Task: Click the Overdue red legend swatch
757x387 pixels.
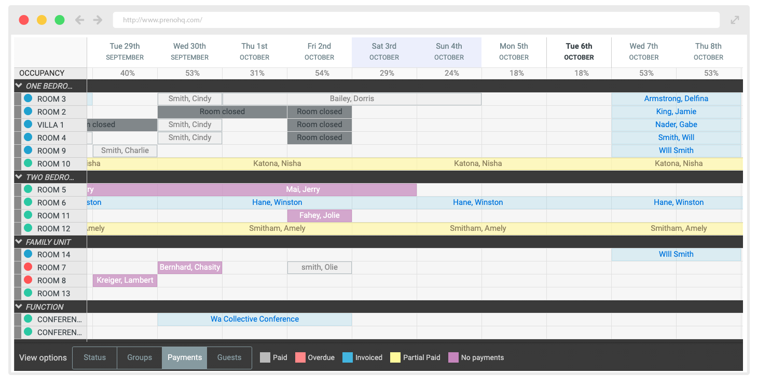Action: 300,357
